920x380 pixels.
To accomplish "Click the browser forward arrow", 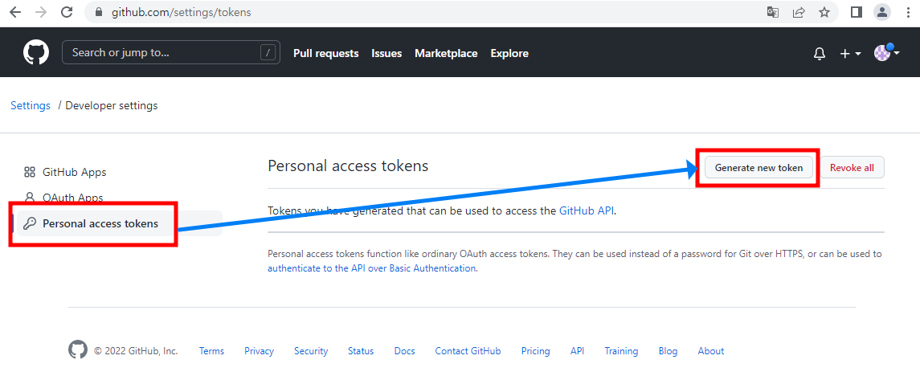I will pyautogui.click(x=40, y=12).
